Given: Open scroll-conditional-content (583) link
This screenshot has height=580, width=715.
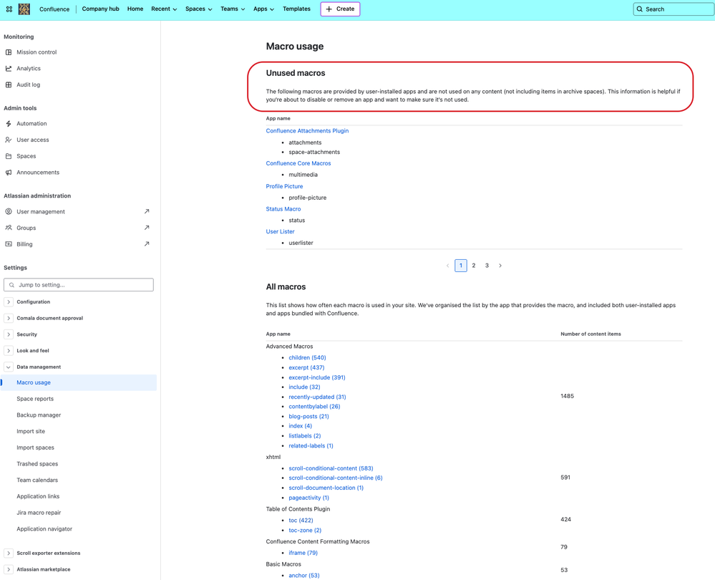Looking at the screenshot, I should click(x=331, y=468).
